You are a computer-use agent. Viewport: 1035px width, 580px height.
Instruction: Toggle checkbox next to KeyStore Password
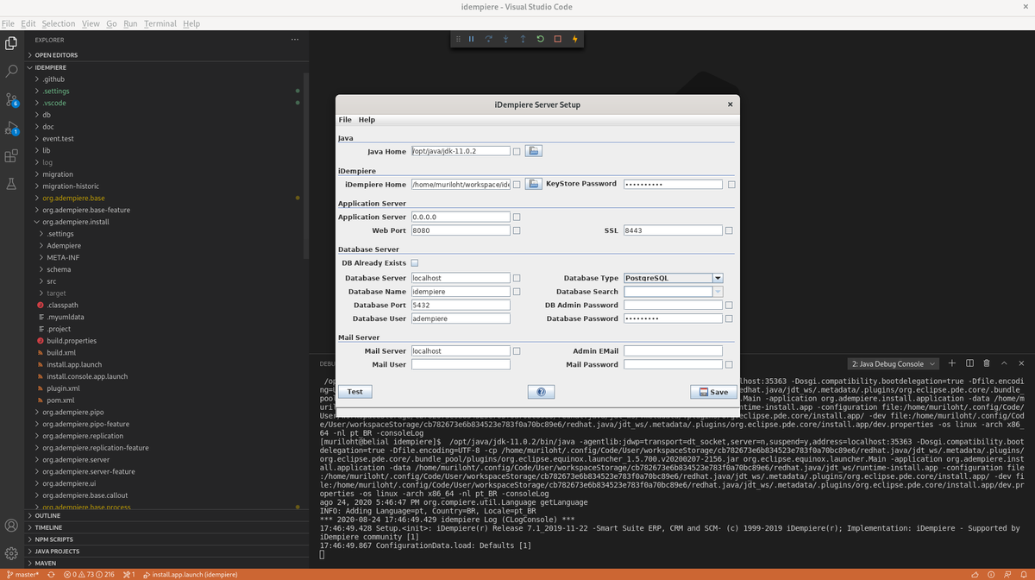click(731, 184)
